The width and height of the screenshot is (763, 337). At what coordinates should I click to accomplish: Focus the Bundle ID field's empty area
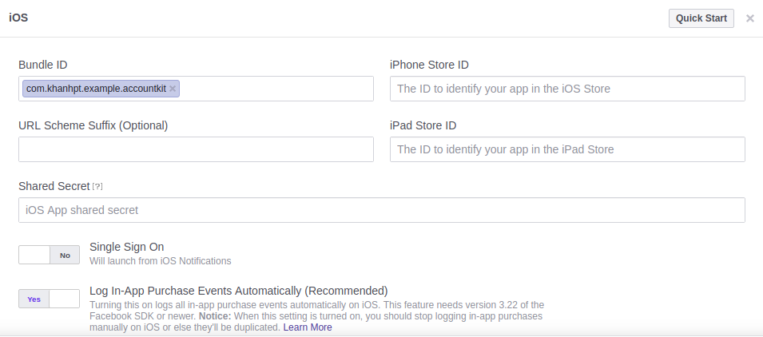pos(276,89)
